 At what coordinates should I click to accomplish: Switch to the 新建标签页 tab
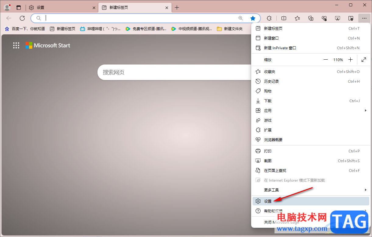[x=135, y=8]
